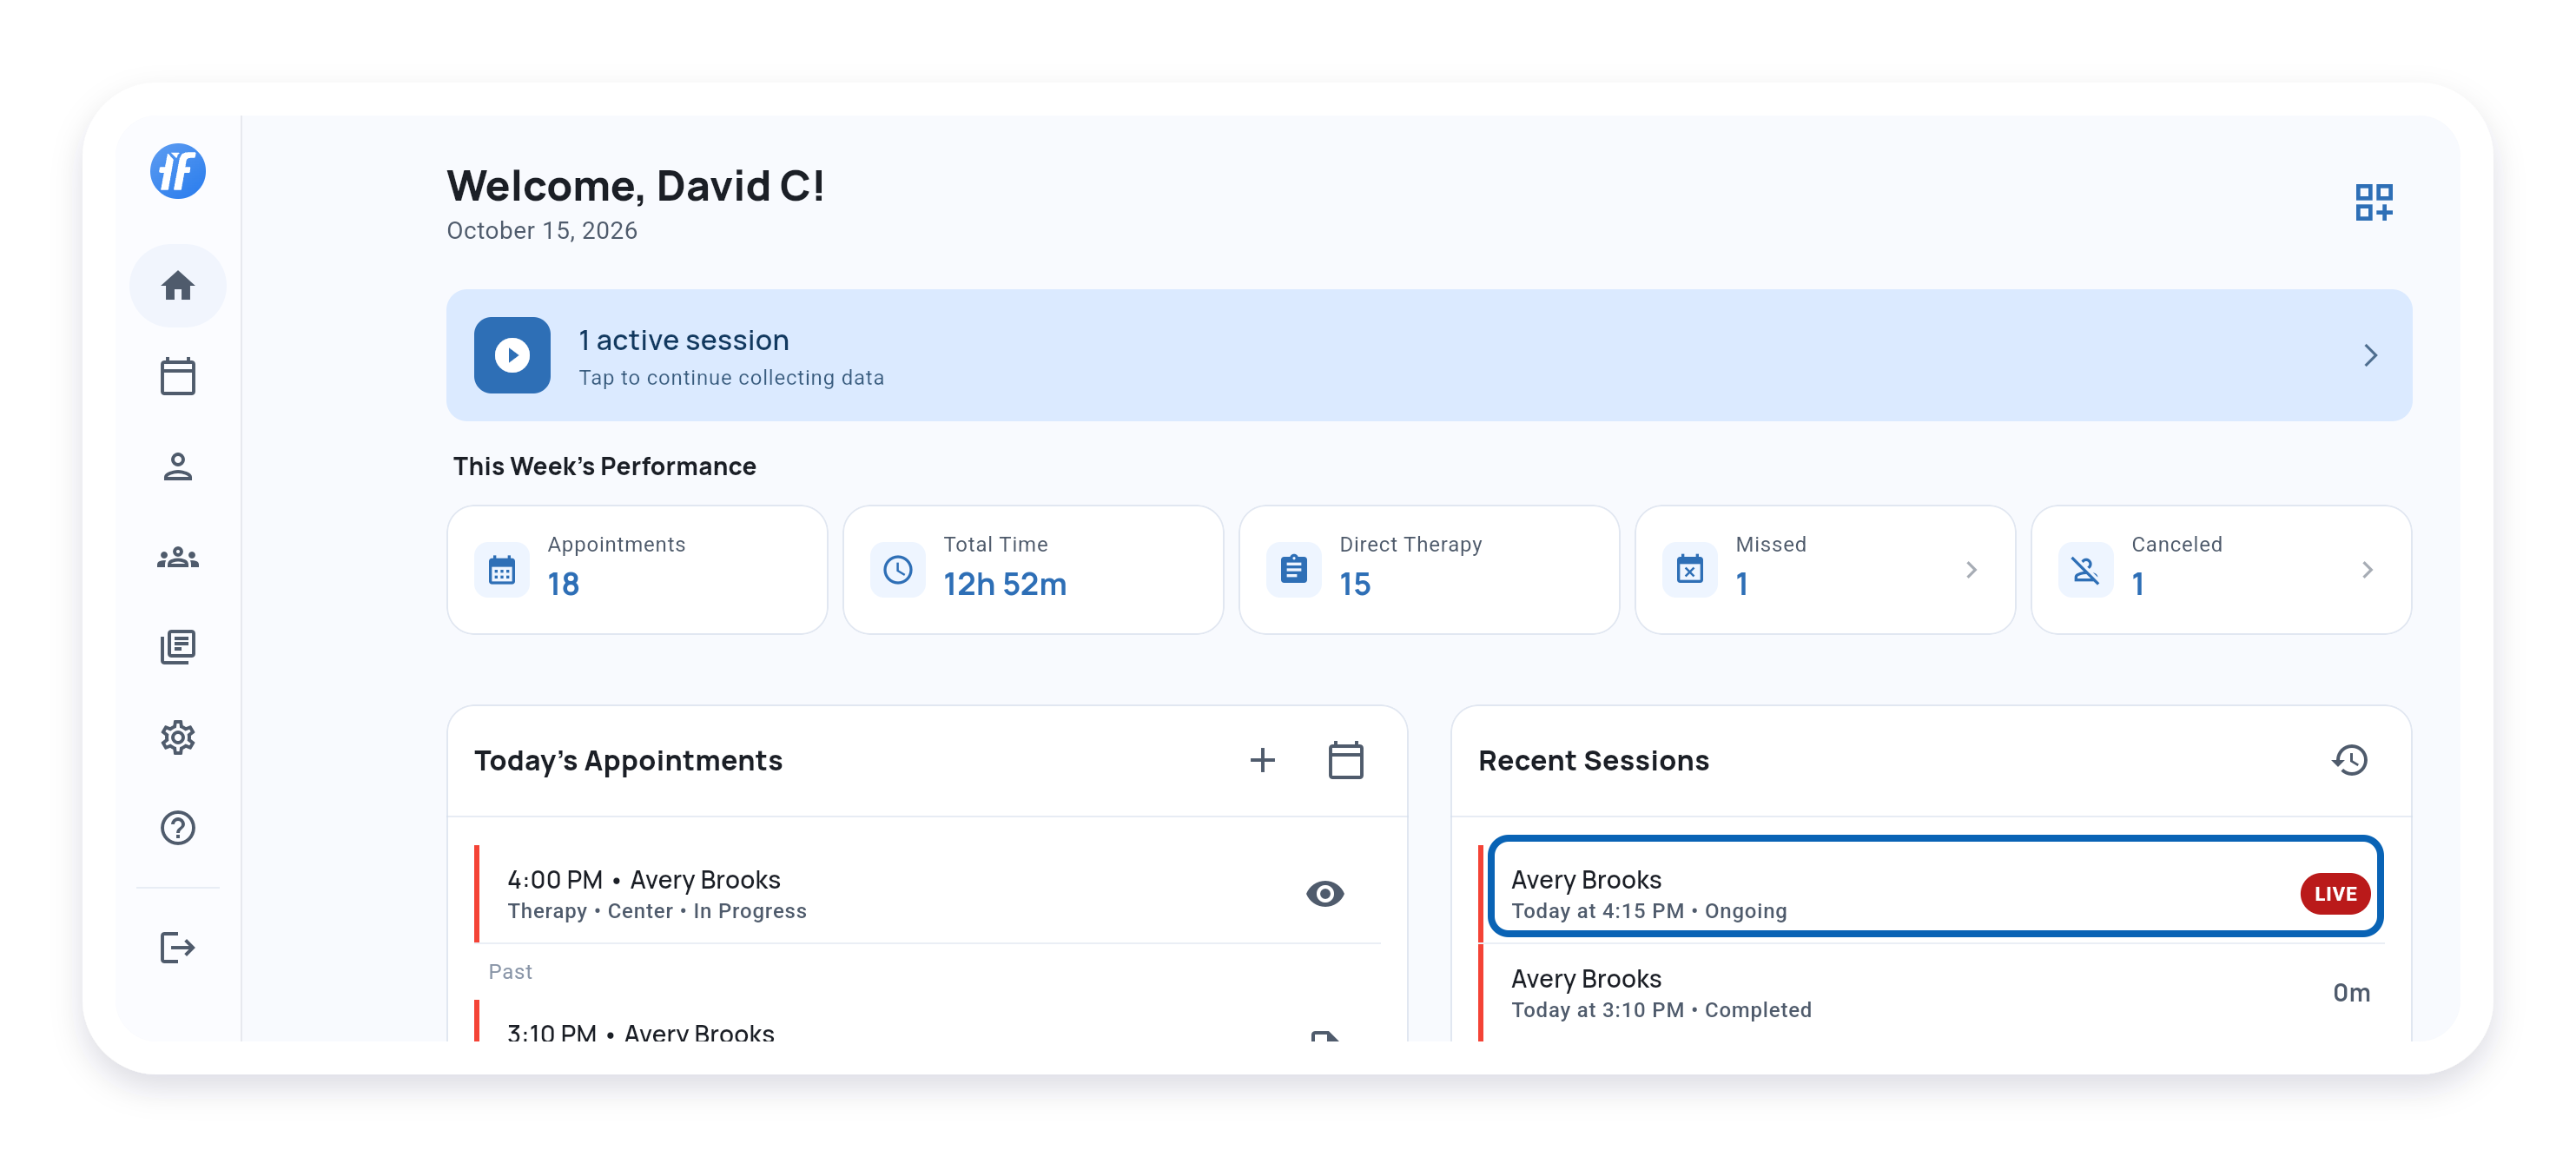
Task: Open the group/team sidebar icon
Action: tap(178, 558)
